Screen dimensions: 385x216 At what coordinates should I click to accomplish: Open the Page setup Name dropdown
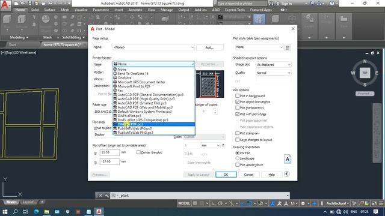tap(154, 47)
